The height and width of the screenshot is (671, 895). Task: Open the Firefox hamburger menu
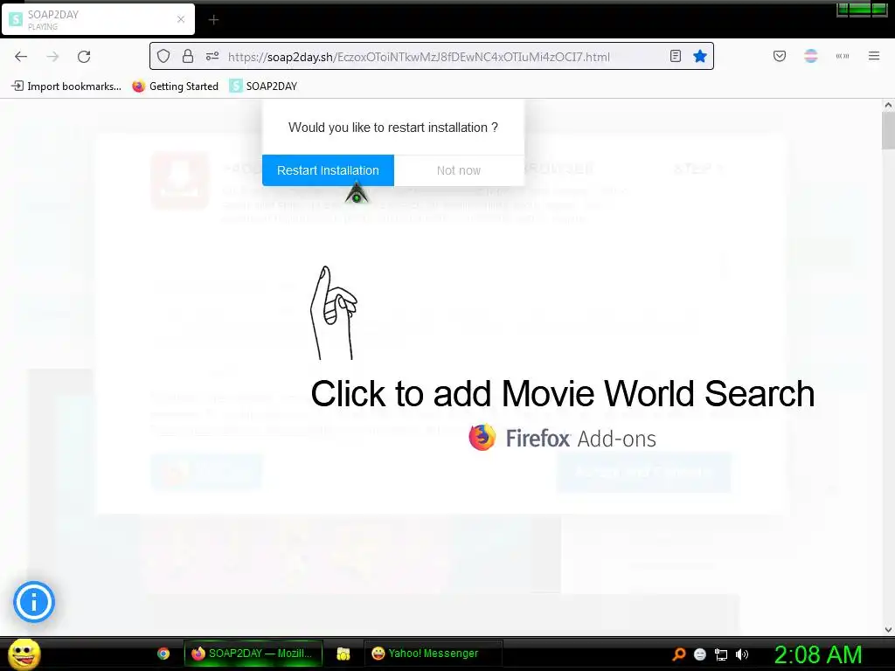(874, 56)
